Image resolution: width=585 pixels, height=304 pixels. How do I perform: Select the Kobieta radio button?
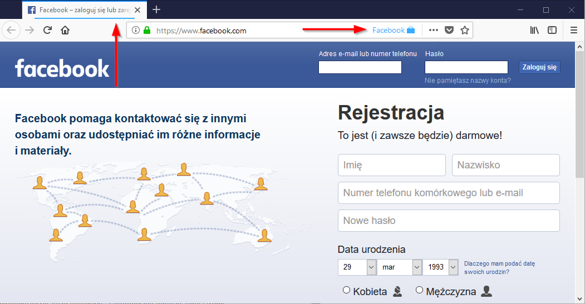pyautogui.click(x=347, y=290)
